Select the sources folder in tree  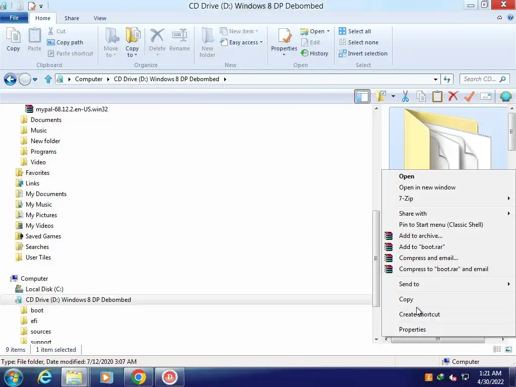click(40, 332)
